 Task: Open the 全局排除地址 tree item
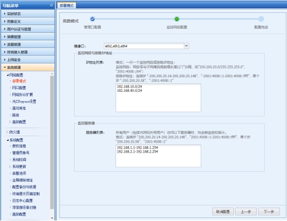tap(23, 180)
